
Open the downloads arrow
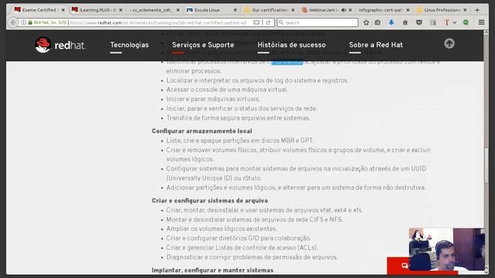coord(391,22)
